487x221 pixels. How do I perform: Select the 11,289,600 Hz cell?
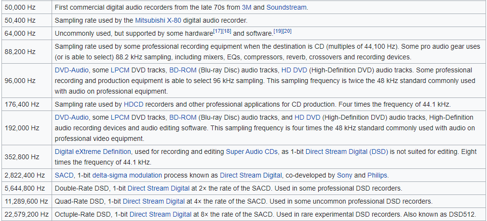[27, 201]
